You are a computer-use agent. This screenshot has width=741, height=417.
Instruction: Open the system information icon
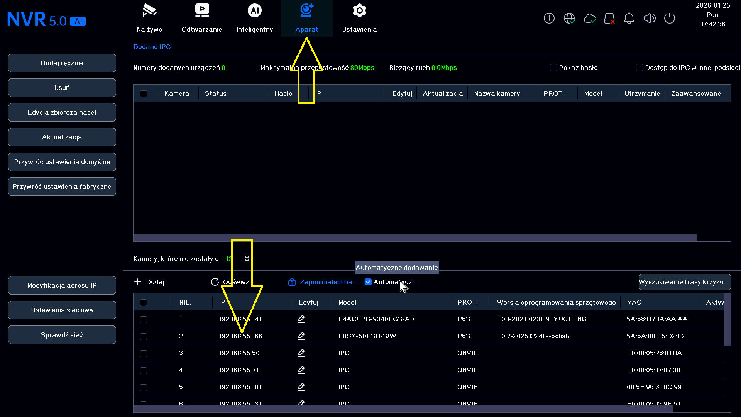(x=549, y=18)
